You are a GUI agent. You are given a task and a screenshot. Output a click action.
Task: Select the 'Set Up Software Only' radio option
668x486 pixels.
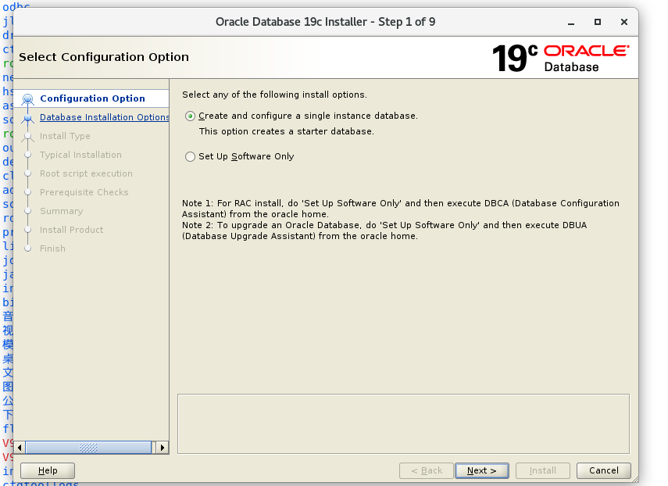[191, 157]
